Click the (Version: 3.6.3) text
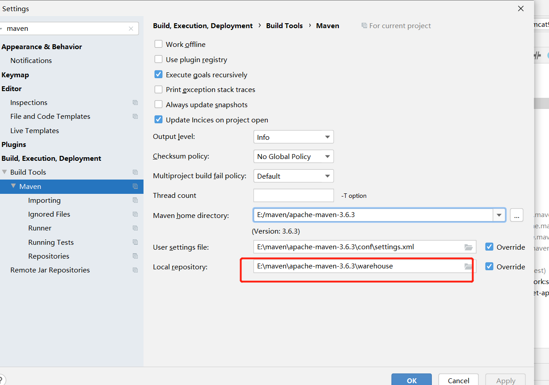The width and height of the screenshot is (549, 385). coord(276,231)
